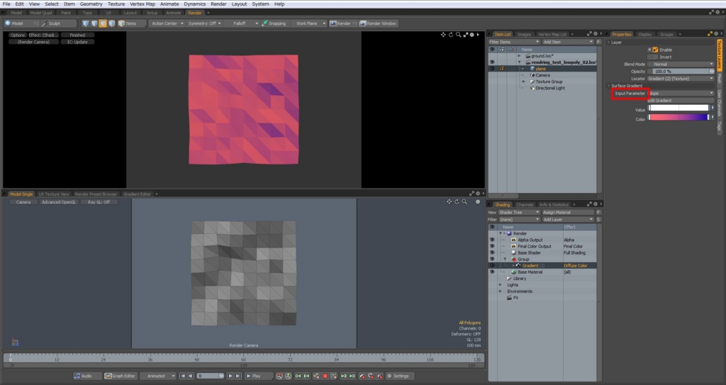This screenshot has height=385, width=726.
Task: Expand the Texture Group item
Action: click(524, 82)
